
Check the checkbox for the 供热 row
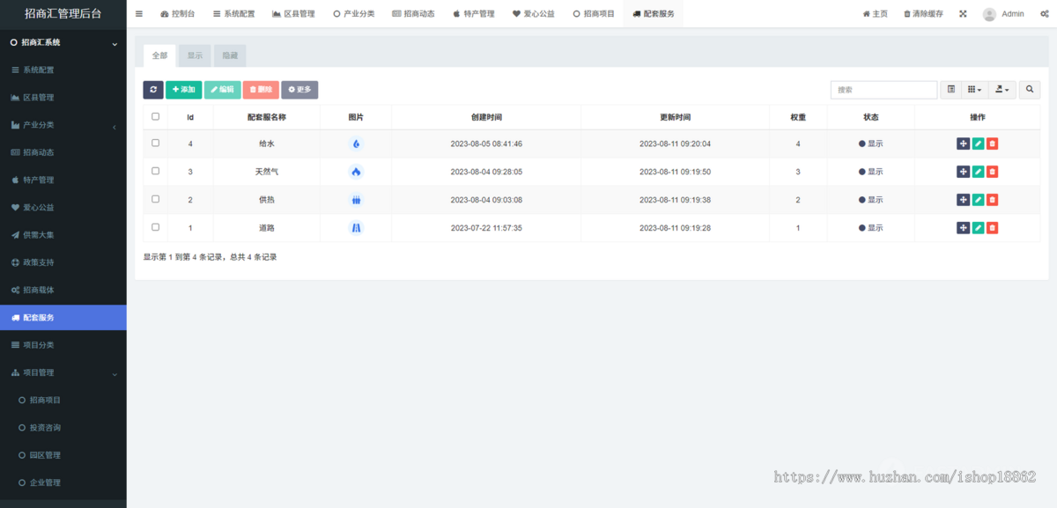[x=155, y=199]
